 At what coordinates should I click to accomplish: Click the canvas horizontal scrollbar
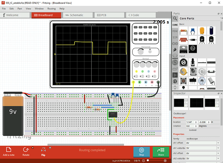coord(86,144)
